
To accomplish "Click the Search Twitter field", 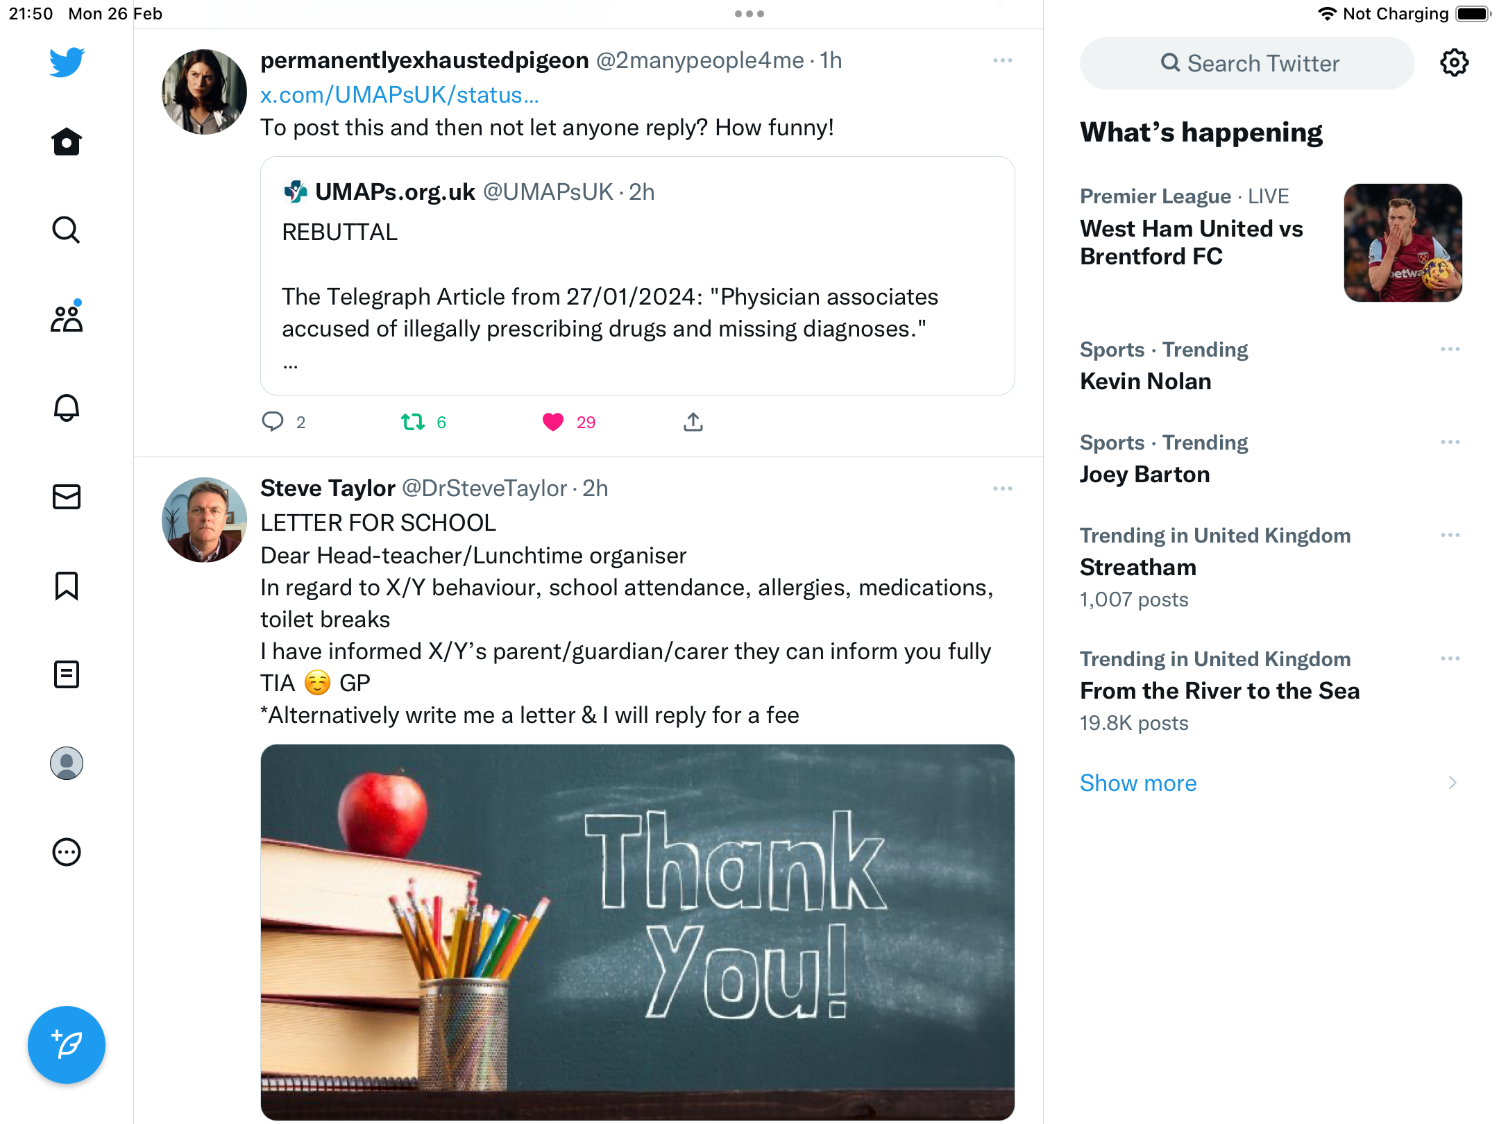I will (x=1247, y=63).
